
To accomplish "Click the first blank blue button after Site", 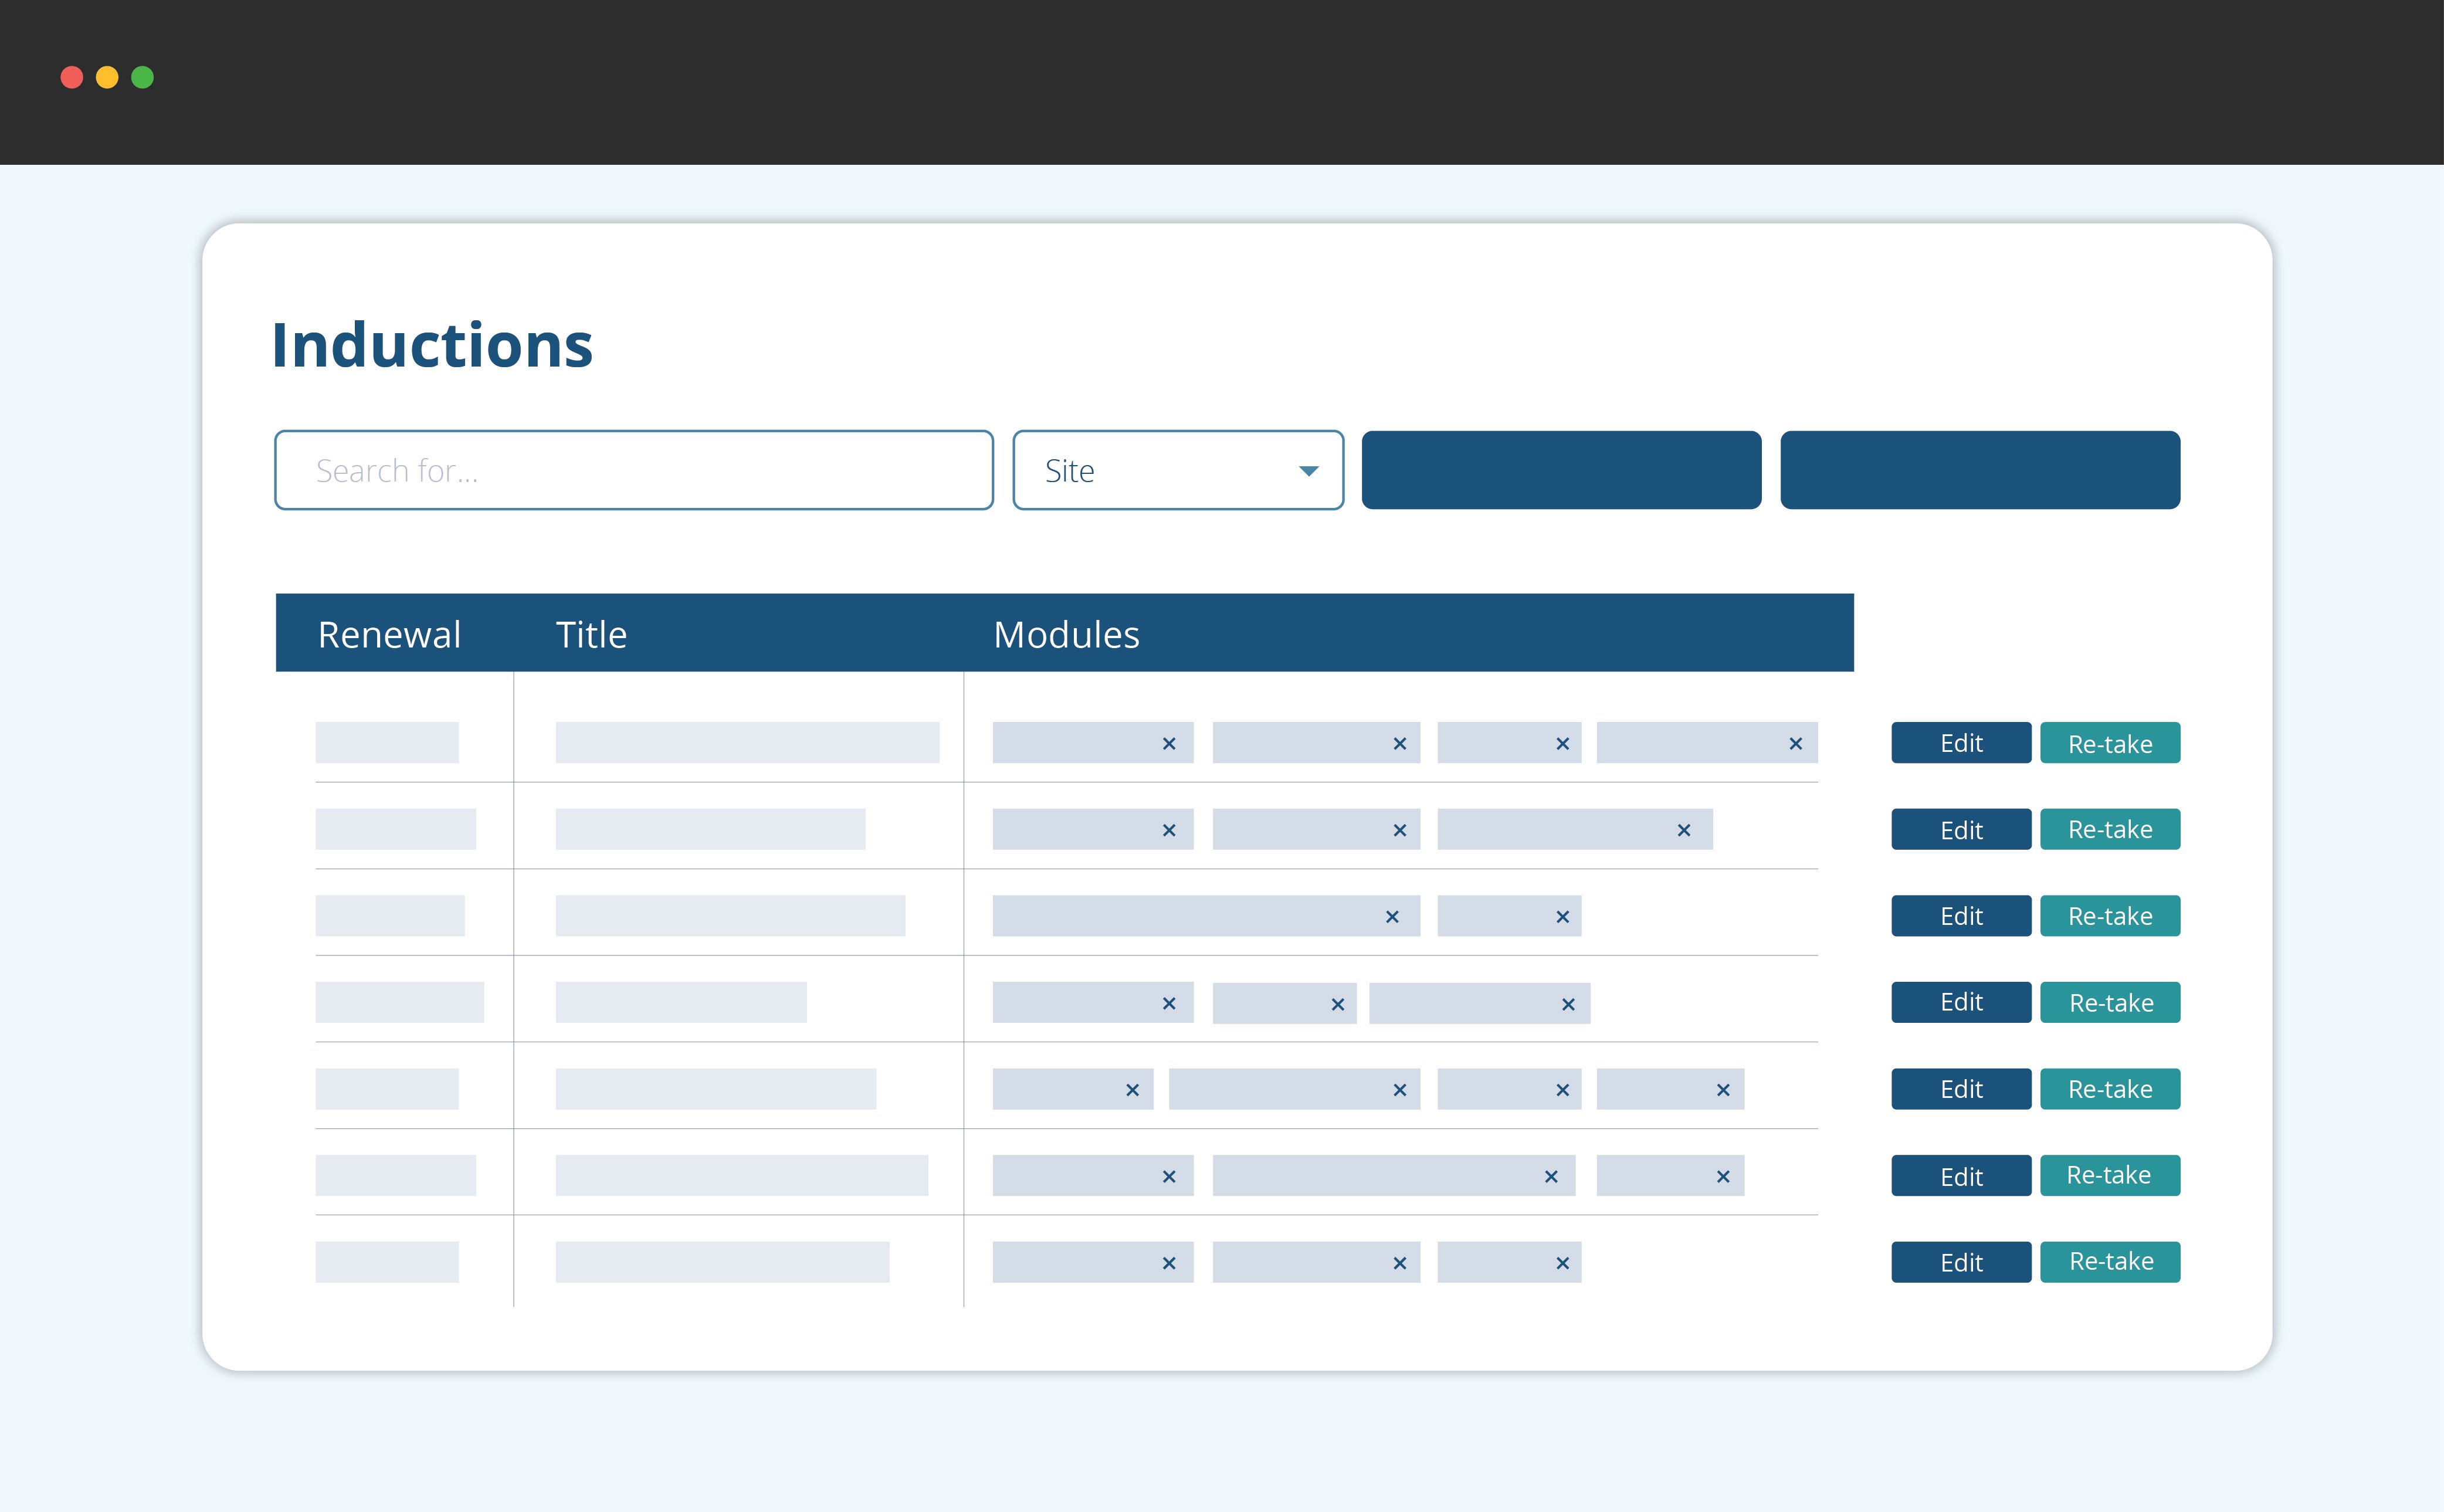I will (1560, 470).
